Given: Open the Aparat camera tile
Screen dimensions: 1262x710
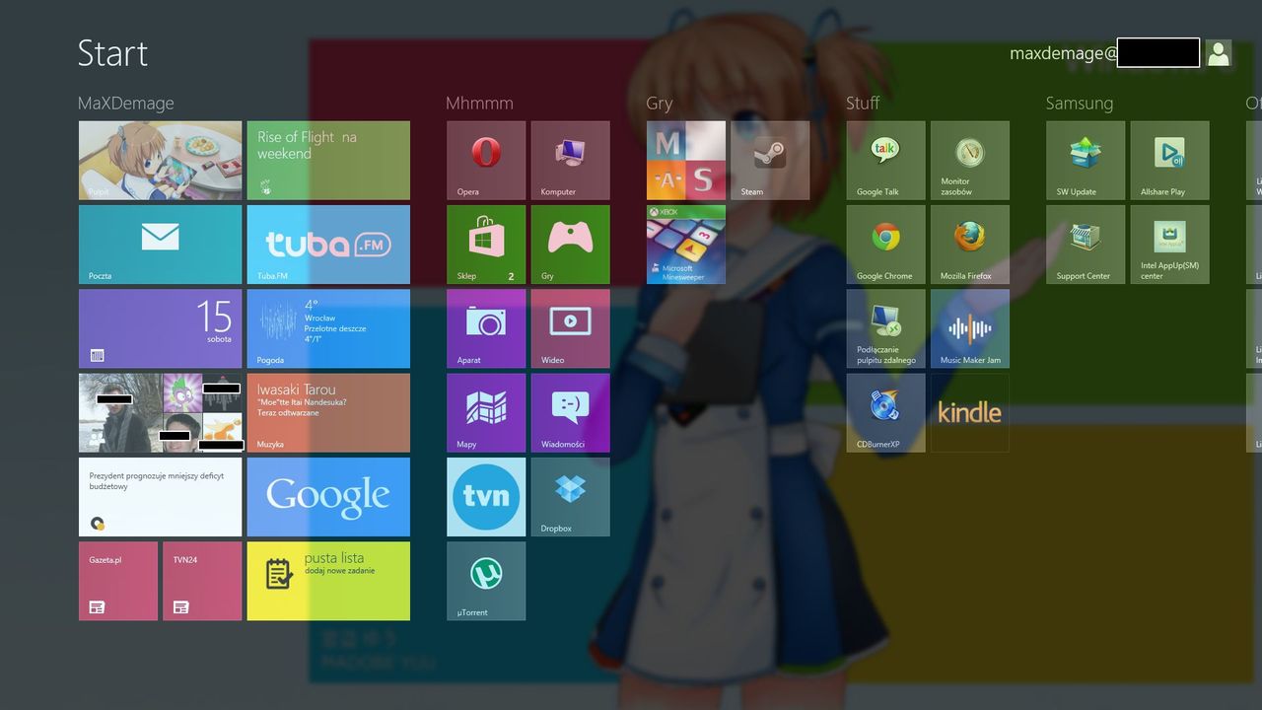Looking at the screenshot, I should tap(486, 328).
